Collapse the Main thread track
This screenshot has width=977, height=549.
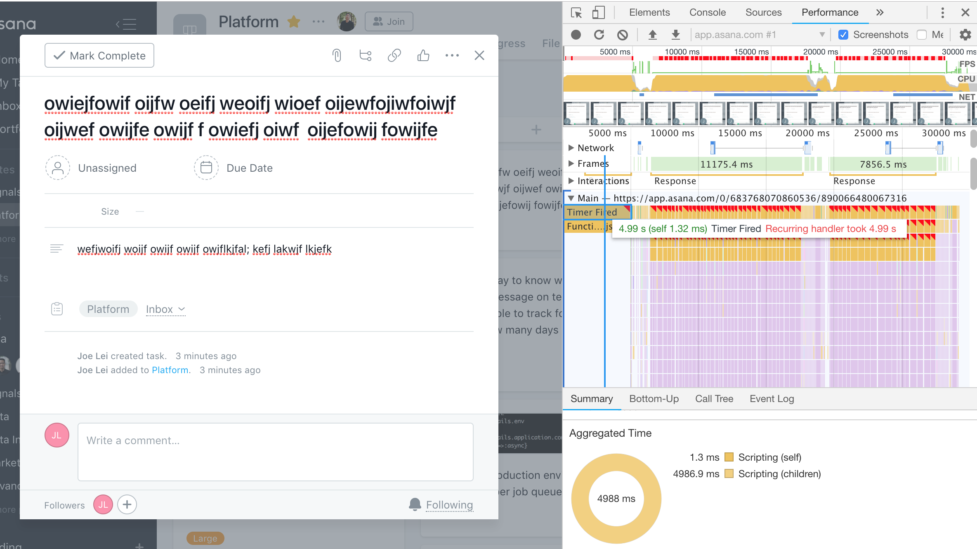pos(571,198)
